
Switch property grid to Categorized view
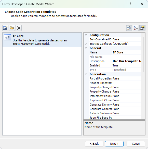click(129, 28)
